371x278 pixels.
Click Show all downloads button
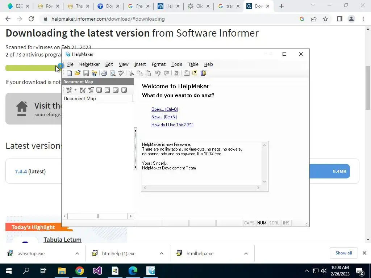tap(343, 253)
